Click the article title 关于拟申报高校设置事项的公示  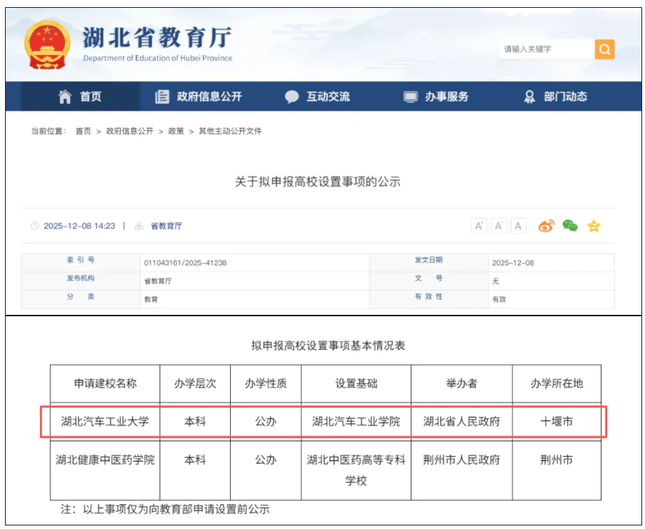pos(318,181)
